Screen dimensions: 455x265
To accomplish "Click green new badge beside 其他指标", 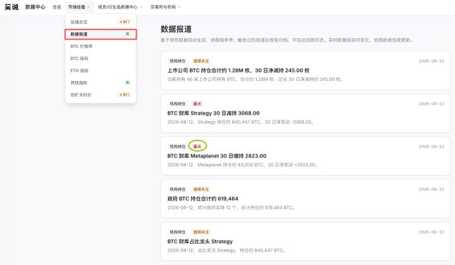I will pos(127,82).
